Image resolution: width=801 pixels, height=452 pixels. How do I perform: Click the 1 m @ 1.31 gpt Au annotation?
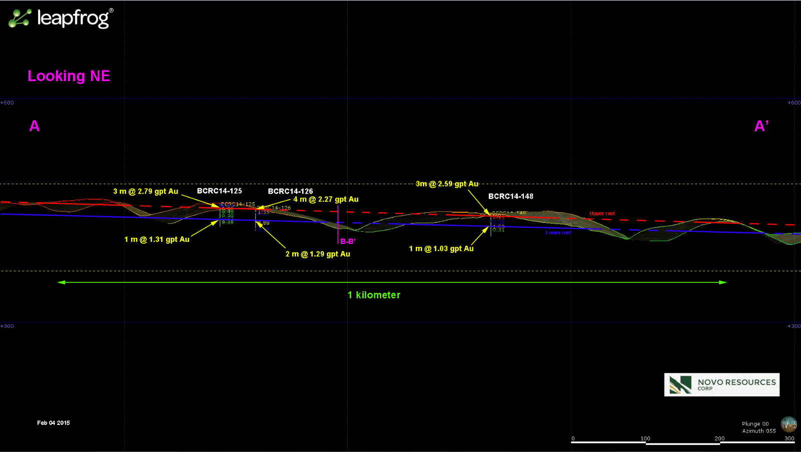(157, 239)
